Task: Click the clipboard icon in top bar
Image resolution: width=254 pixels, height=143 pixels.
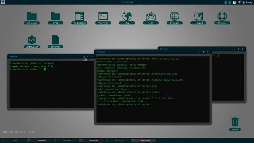Action: pos(235,2)
